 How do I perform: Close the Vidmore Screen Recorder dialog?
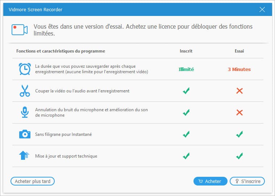coord(262,9)
